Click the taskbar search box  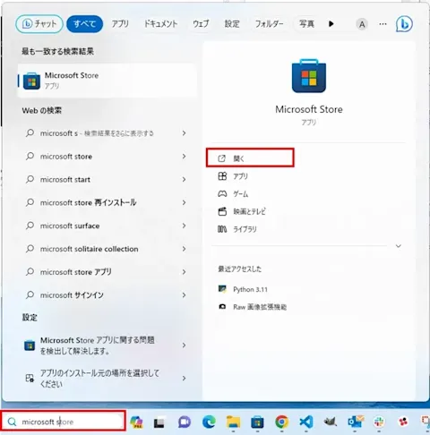coord(63,422)
